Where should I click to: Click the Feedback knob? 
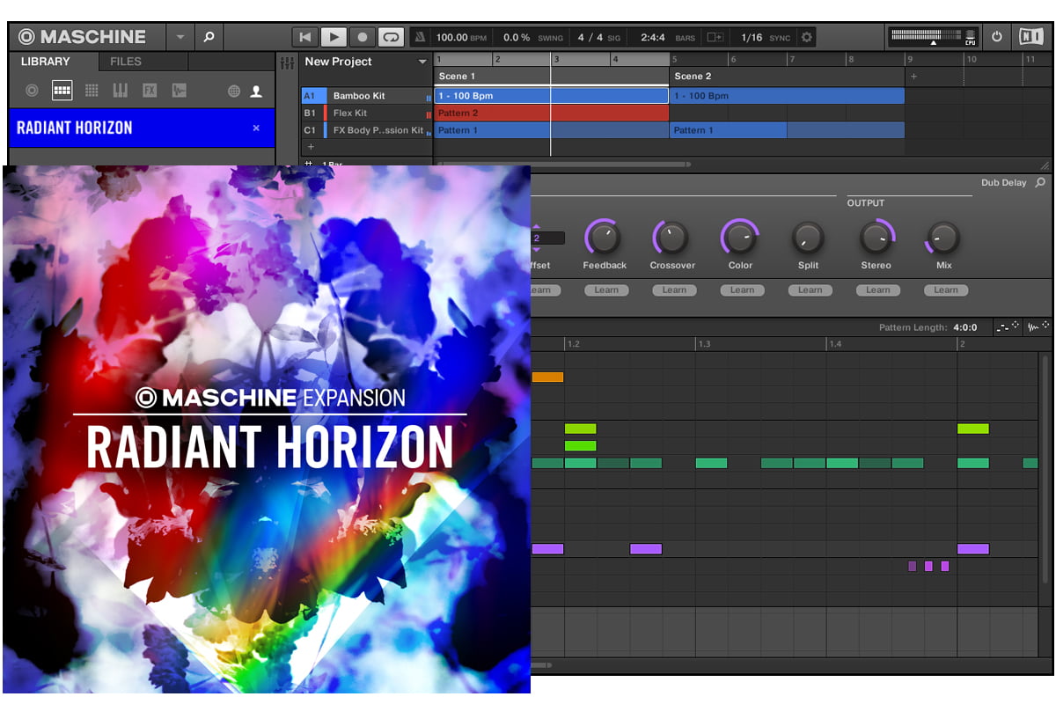click(x=604, y=238)
